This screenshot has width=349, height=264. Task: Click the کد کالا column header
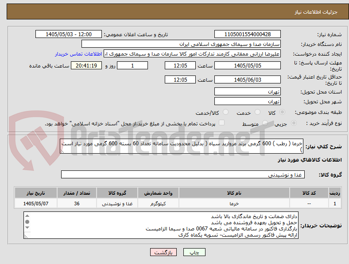pos(309,193)
